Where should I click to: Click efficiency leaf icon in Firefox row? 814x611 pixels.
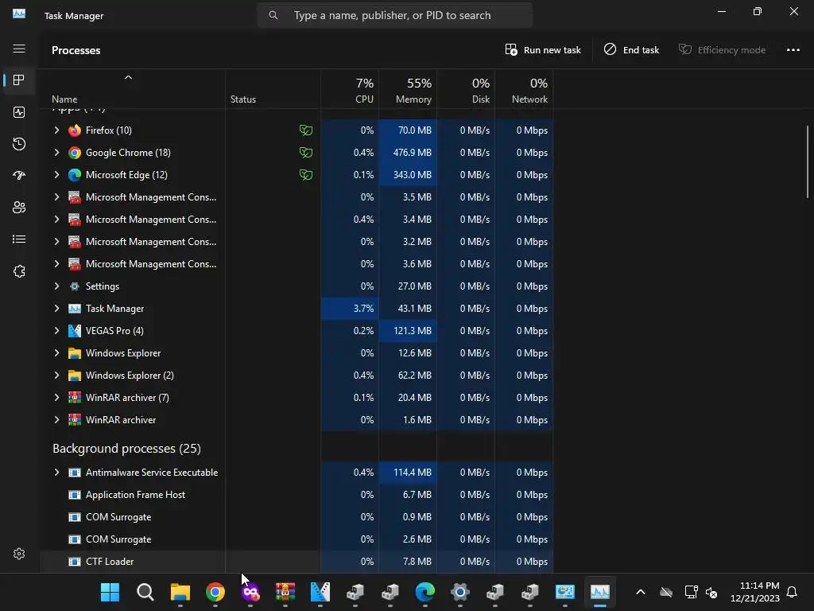pos(306,130)
